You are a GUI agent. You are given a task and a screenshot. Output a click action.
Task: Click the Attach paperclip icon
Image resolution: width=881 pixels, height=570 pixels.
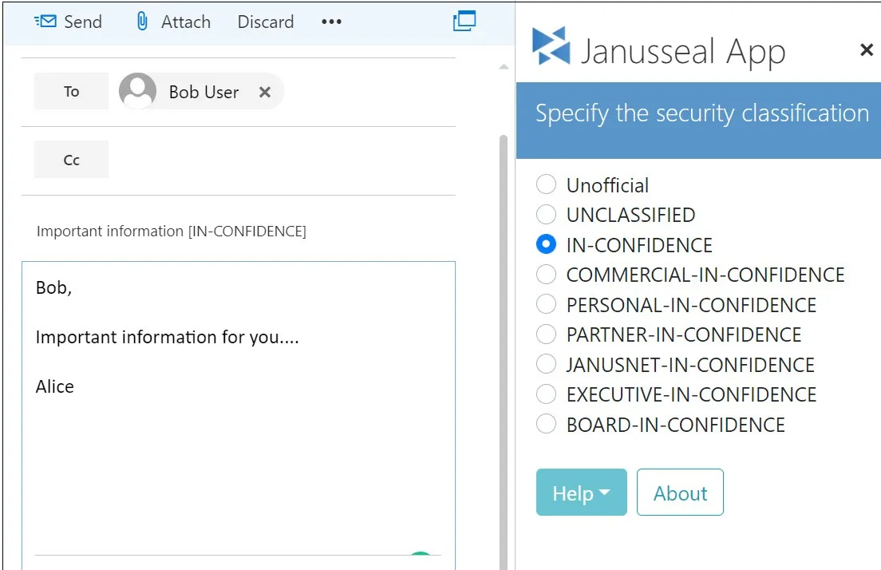click(x=142, y=22)
